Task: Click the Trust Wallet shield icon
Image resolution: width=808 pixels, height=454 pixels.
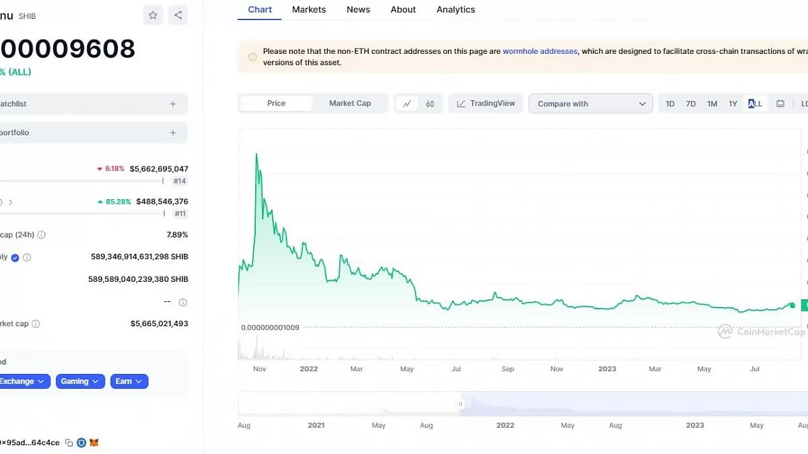Action: click(x=81, y=443)
